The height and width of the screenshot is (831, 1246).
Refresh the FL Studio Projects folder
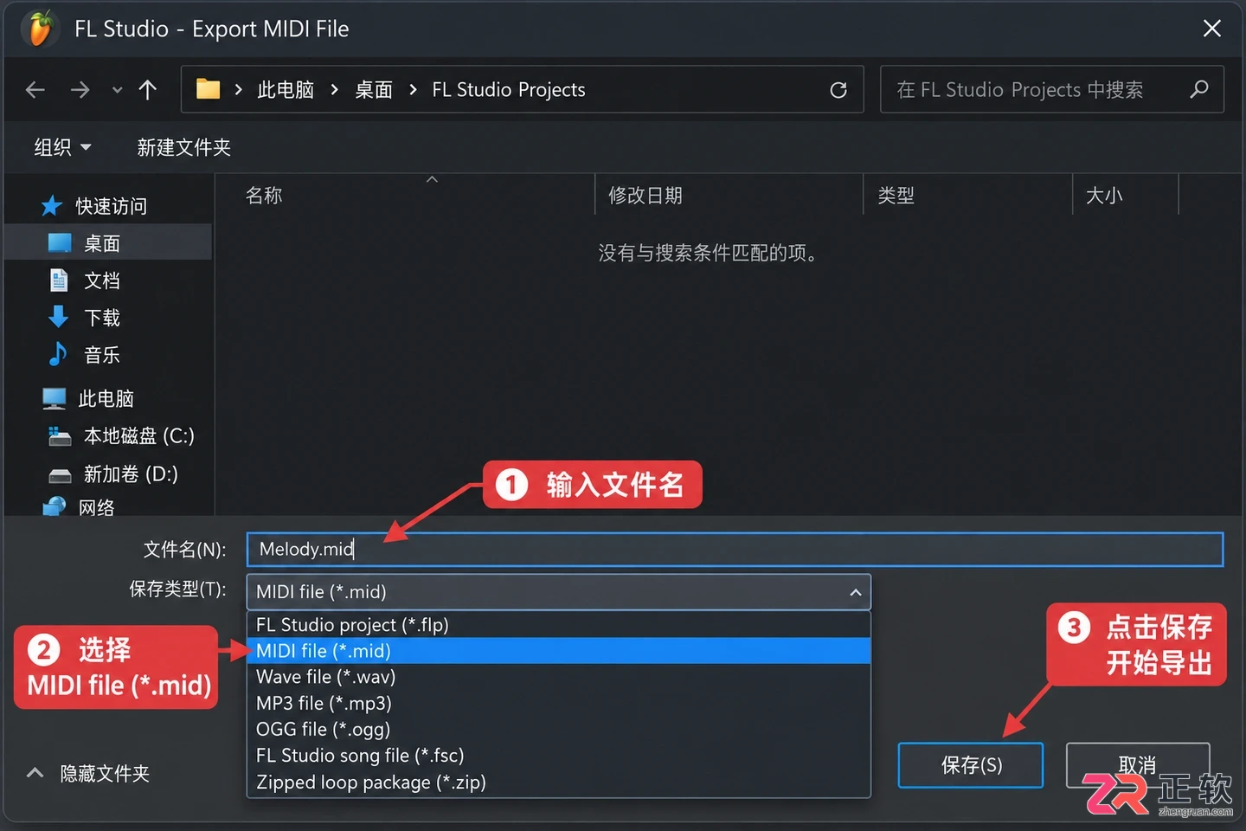pyautogui.click(x=838, y=90)
